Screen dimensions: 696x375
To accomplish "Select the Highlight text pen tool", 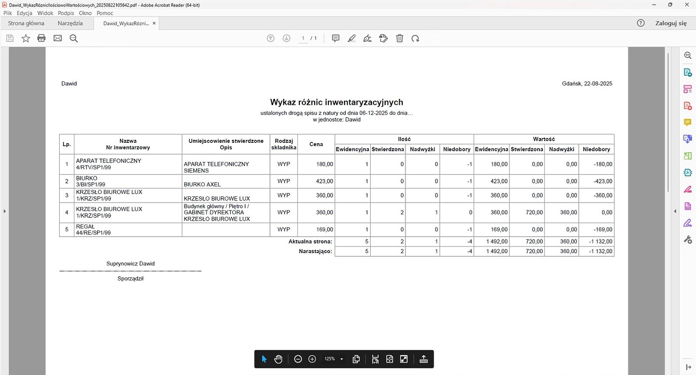I will 351,38.
